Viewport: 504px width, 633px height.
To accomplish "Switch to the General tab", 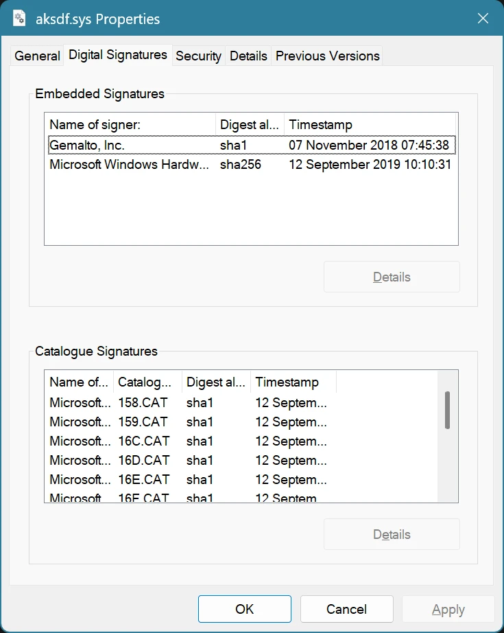I will [x=36, y=56].
